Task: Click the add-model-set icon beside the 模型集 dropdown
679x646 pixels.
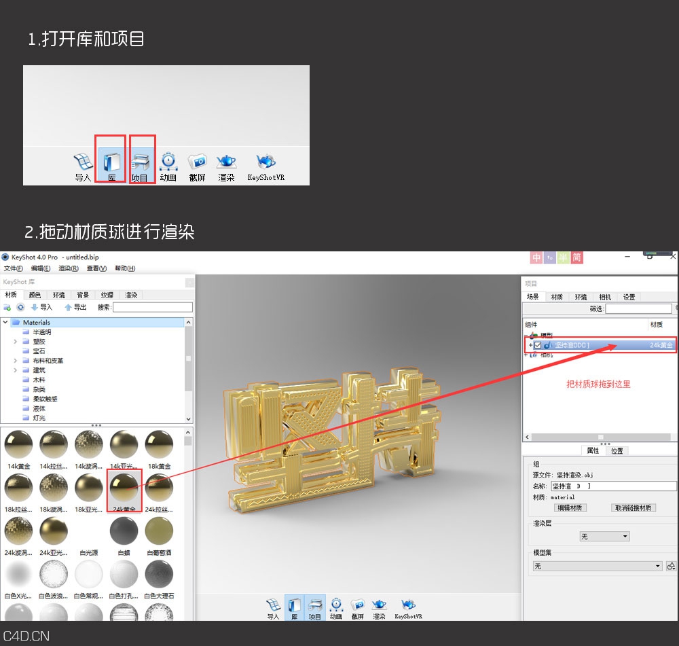Action: (x=671, y=566)
